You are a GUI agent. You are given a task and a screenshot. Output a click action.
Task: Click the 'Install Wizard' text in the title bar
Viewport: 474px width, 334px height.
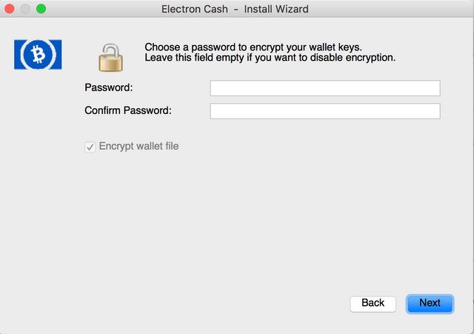click(276, 10)
